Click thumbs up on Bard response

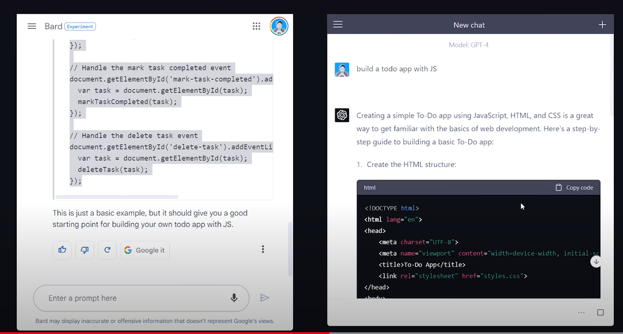pyautogui.click(x=62, y=250)
